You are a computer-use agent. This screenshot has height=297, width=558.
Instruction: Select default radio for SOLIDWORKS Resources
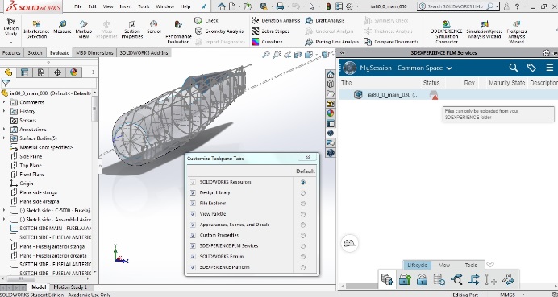pyautogui.click(x=303, y=182)
